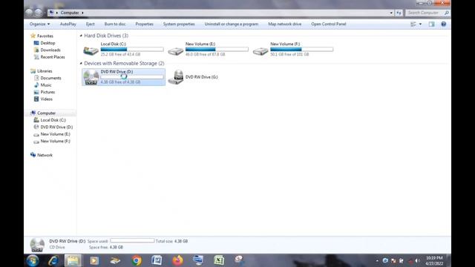
Task: Open the Organize dropdown menu
Action: (39, 24)
